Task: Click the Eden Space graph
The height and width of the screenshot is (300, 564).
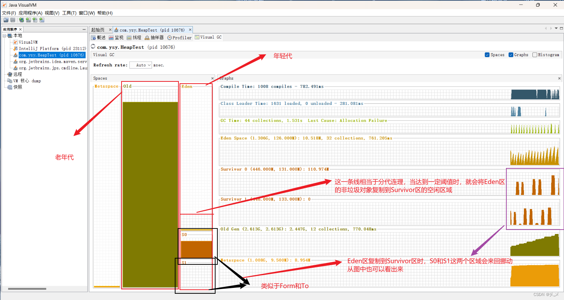Action: point(390,153)
